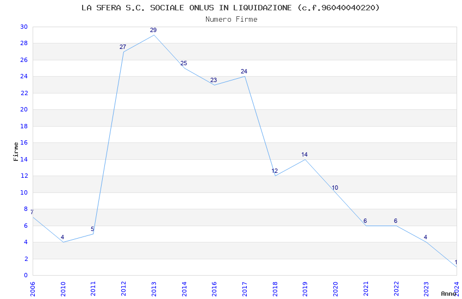Select the data label 7 for 2006
Screen dimensions: 462x299
pyautogui.click(x=32, y=213)
